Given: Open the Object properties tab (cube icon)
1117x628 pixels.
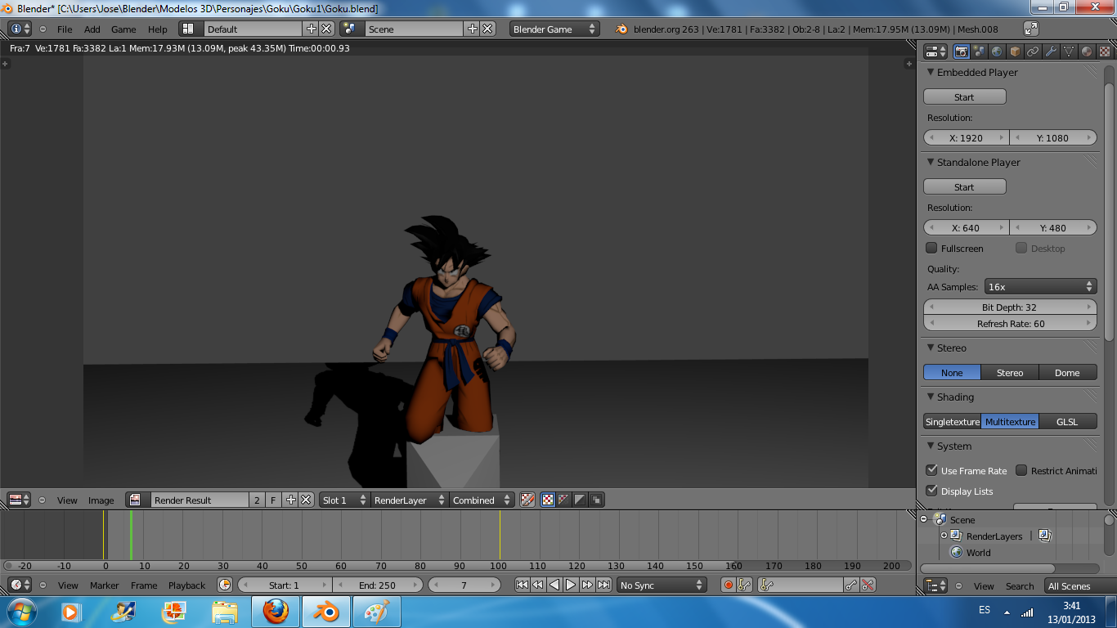Looking at the screenshot, I should click(1015, 52).
